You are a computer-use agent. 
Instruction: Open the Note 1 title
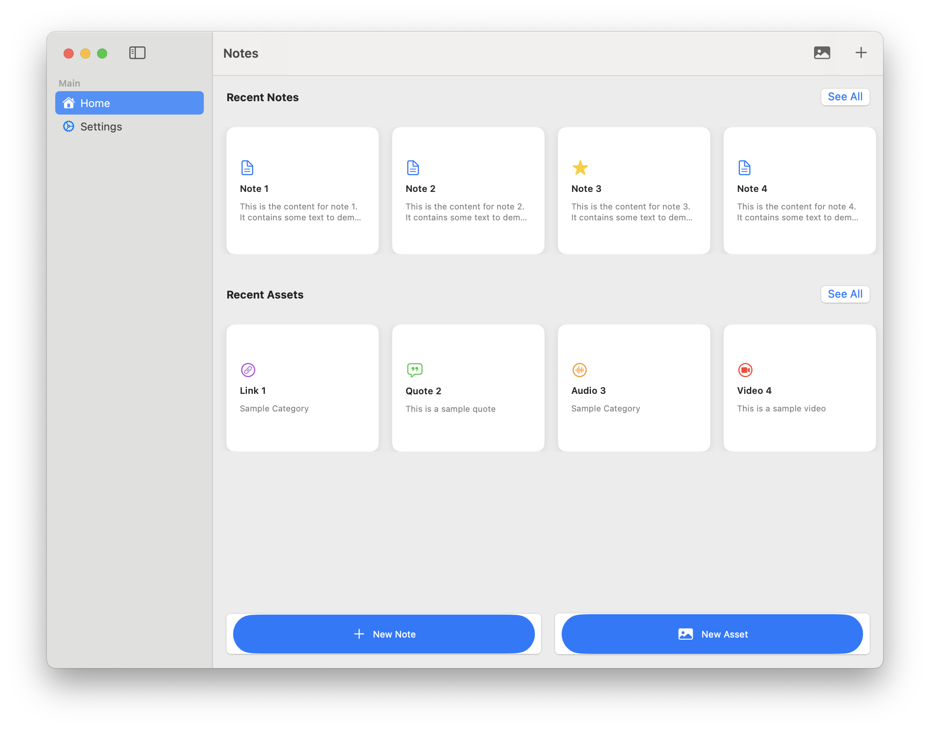point(254,189)
